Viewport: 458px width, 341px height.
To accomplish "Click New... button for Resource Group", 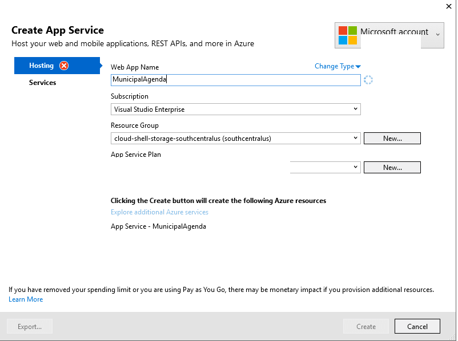I will (392, 138).
